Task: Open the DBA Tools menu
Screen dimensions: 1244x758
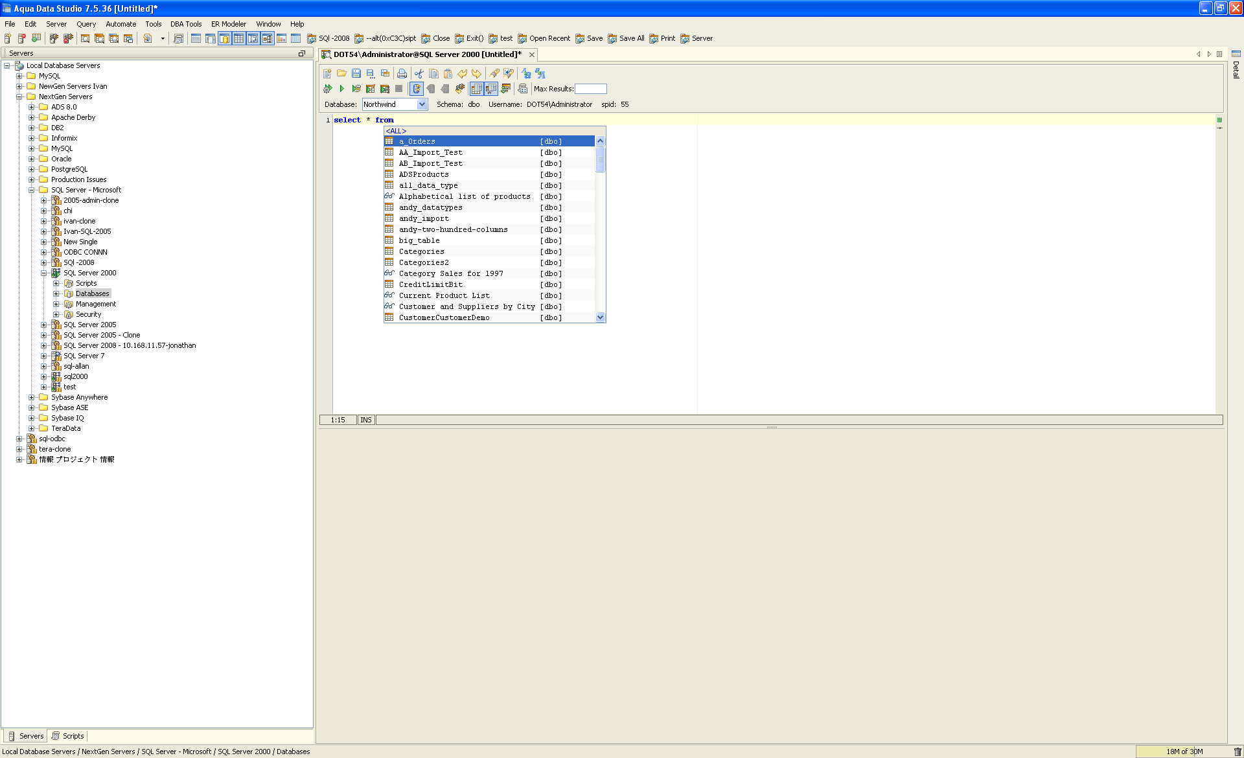Action: (x=186, y=24)
